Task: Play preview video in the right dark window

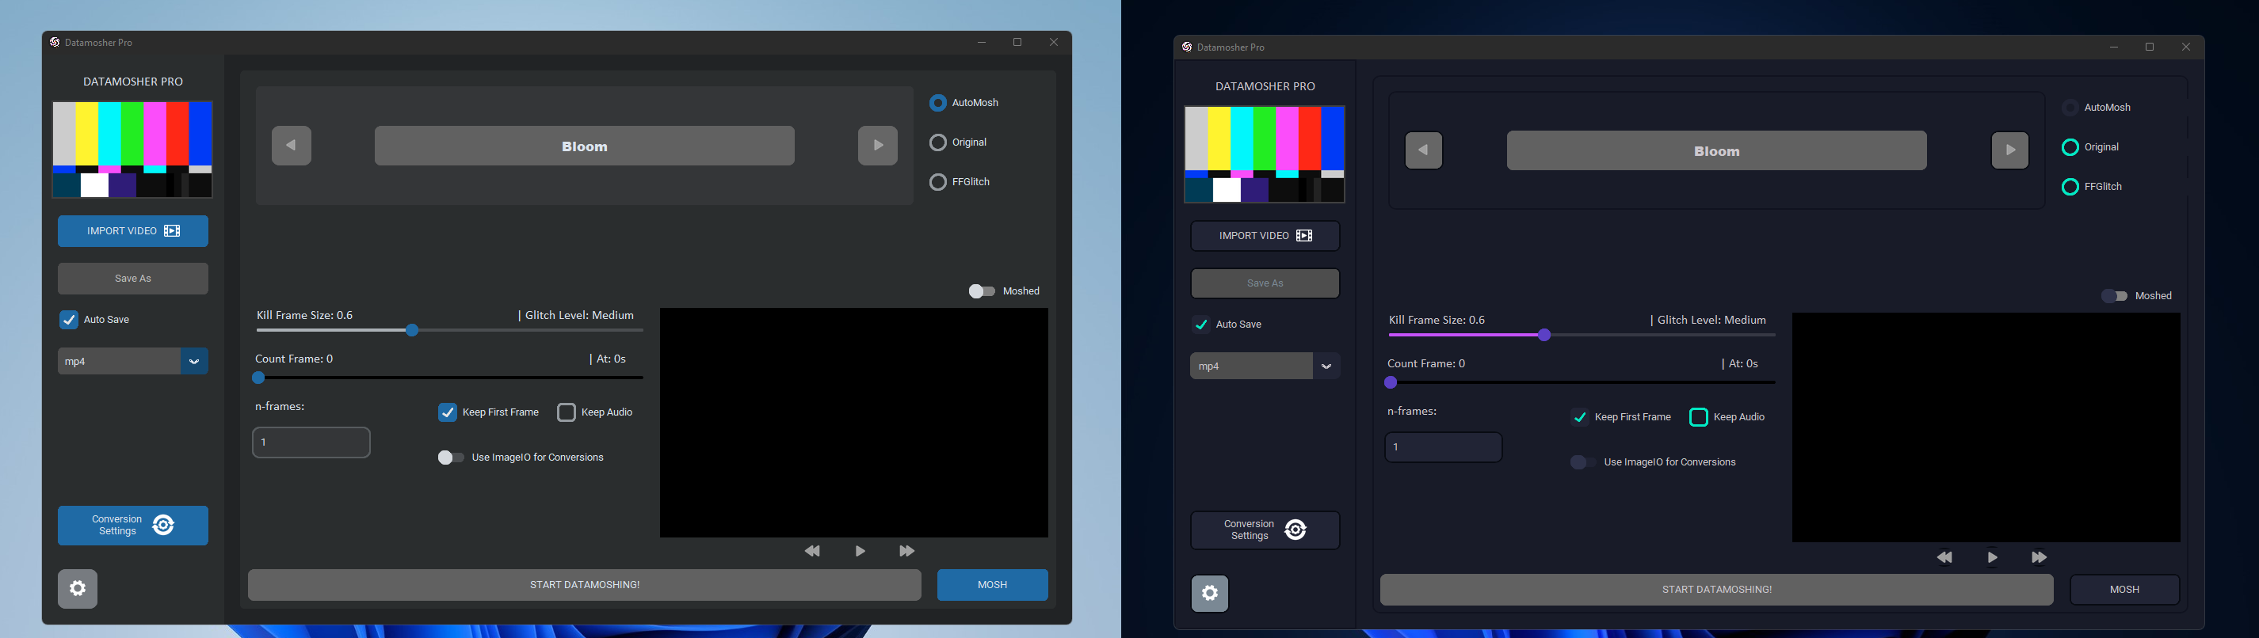Action: point(1991,557)
